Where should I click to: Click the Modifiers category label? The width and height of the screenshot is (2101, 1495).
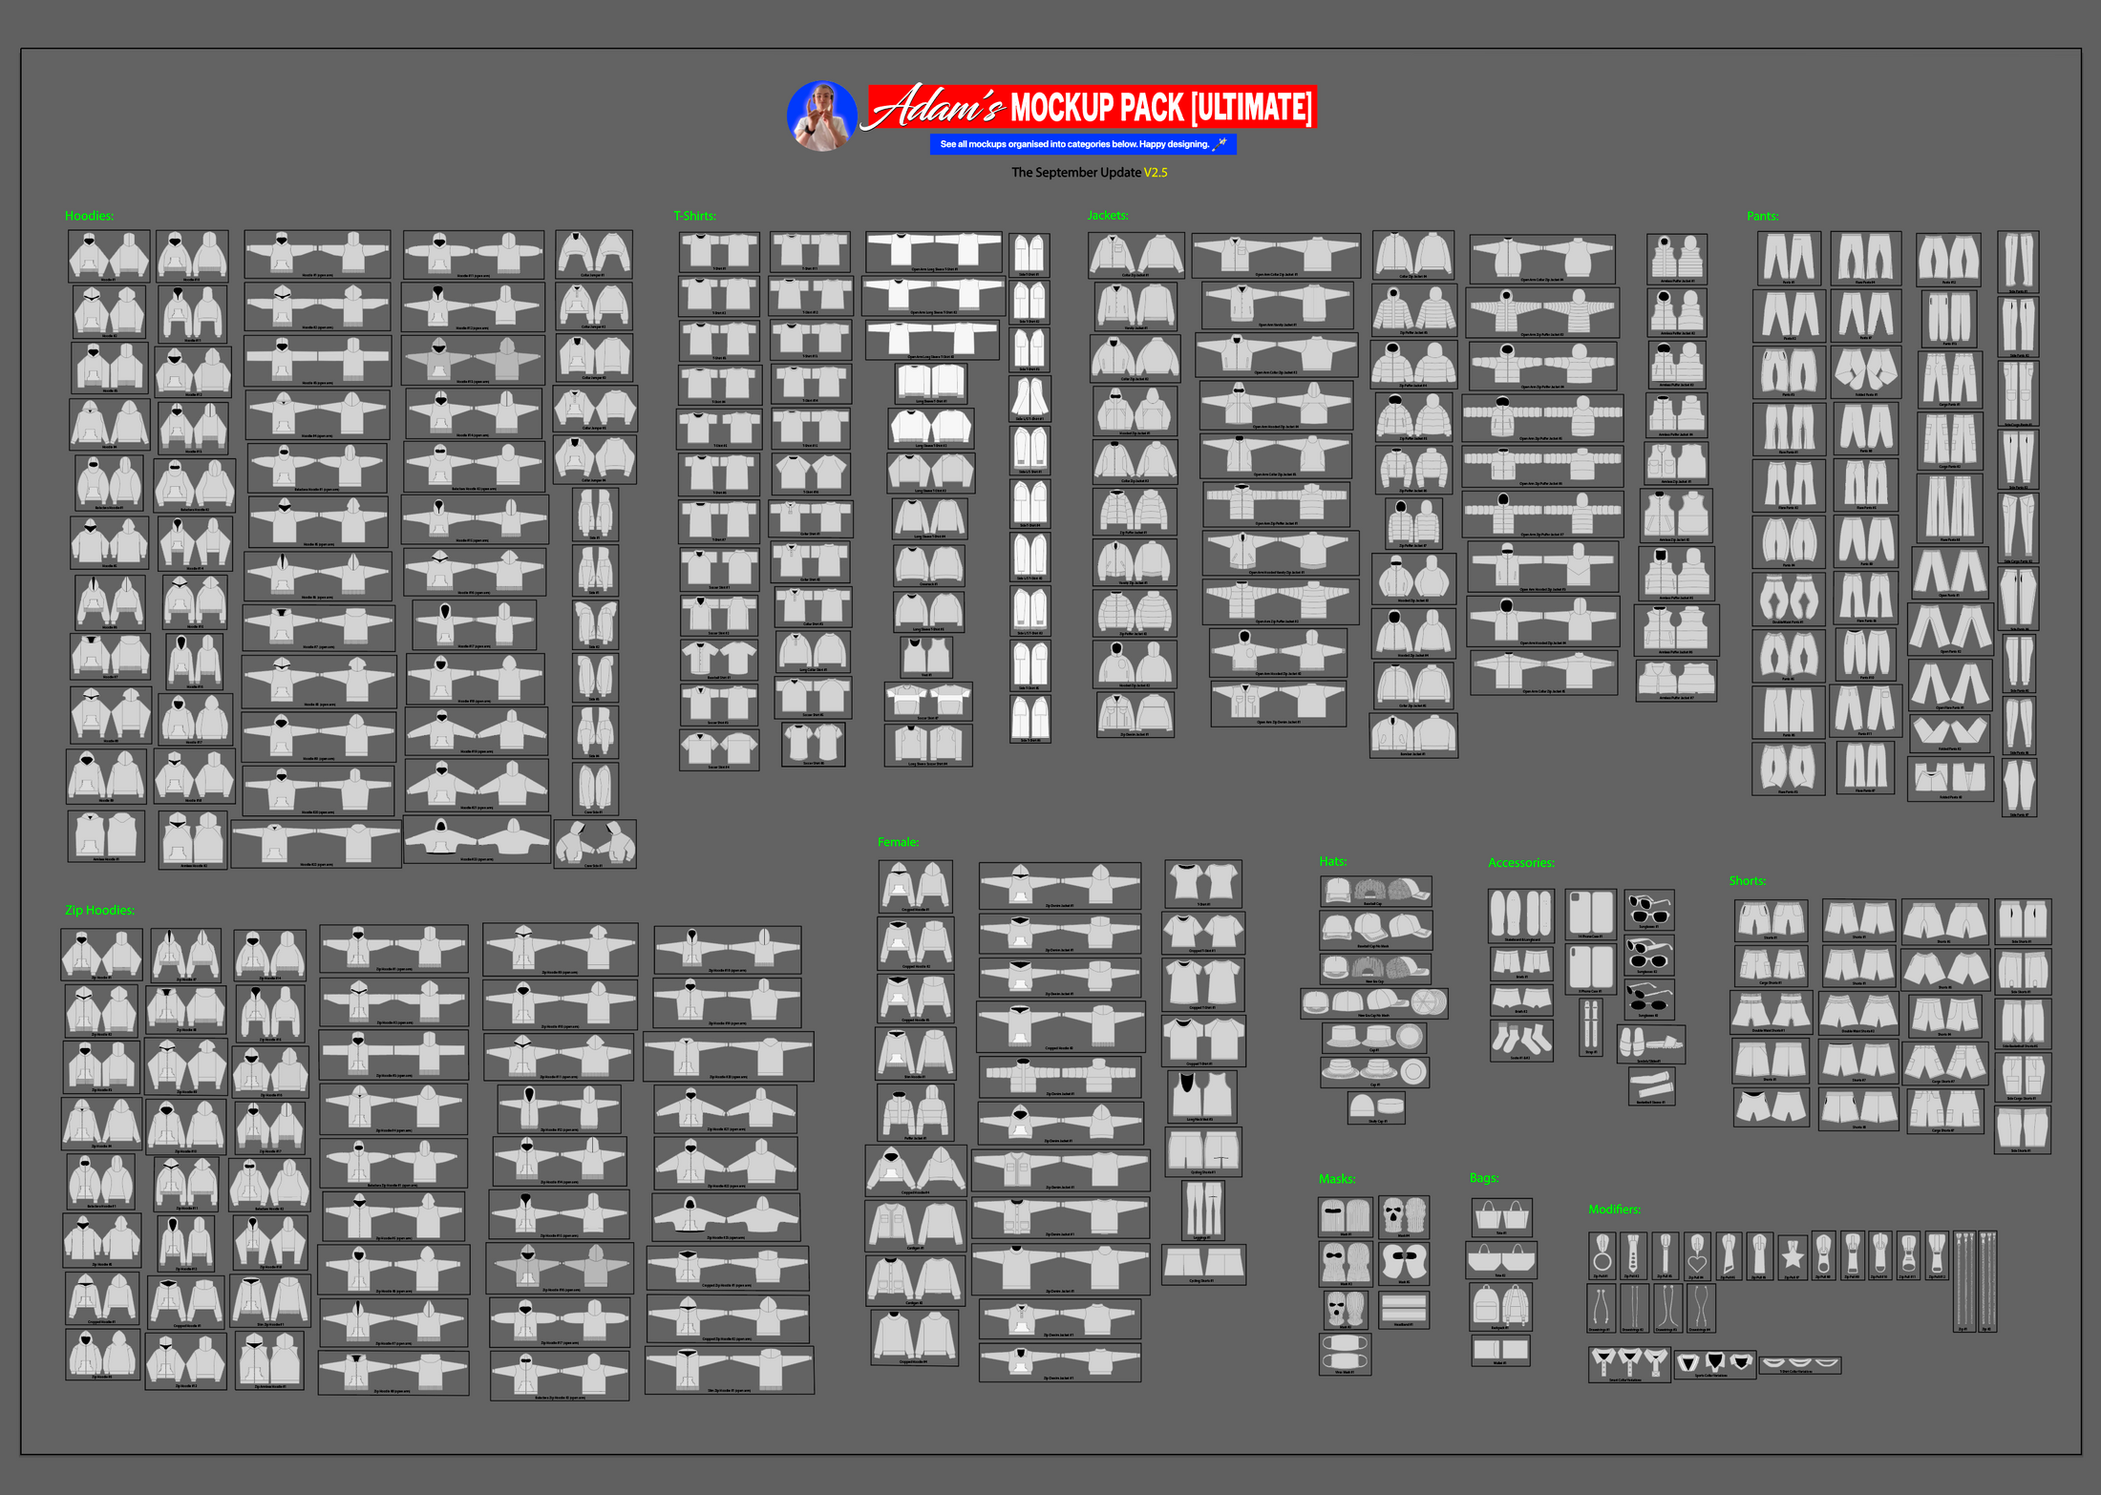click(1614, 1209)
